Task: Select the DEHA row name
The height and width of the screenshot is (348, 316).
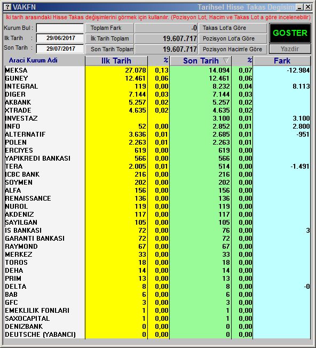Action: (x=14, y=270)
